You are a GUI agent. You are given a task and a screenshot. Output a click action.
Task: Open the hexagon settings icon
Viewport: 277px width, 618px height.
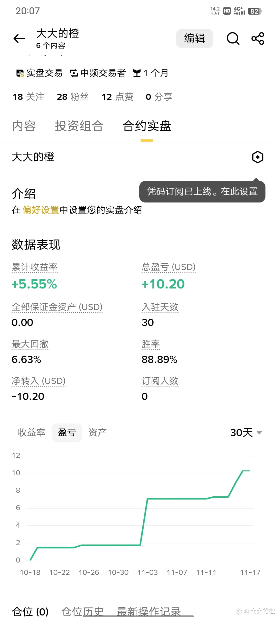[x=258, y=157]
